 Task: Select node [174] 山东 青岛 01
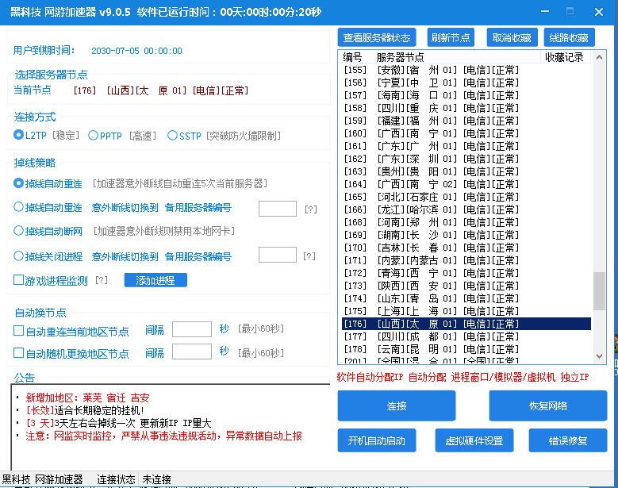click(466, 298)
